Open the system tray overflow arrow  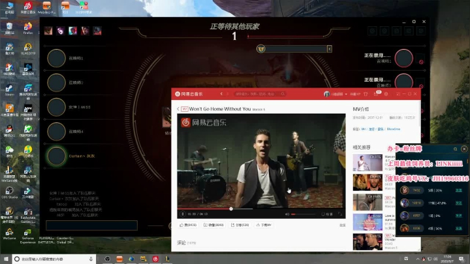418,259
